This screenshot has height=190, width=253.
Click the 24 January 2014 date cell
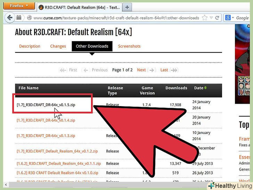[201, 105]
